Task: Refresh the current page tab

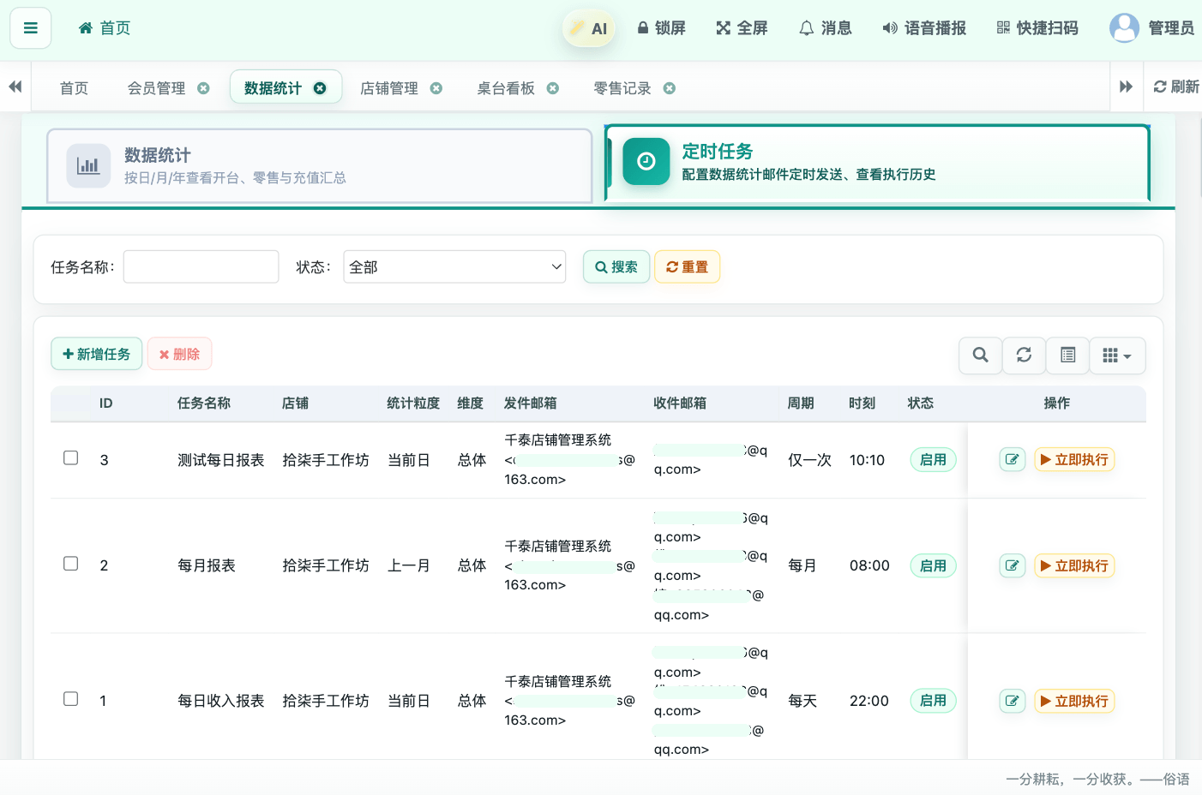Action: [x=1176, y=87]
